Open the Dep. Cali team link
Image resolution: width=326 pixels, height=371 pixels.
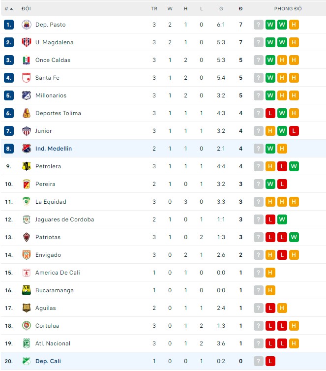[x=48, y=361]
